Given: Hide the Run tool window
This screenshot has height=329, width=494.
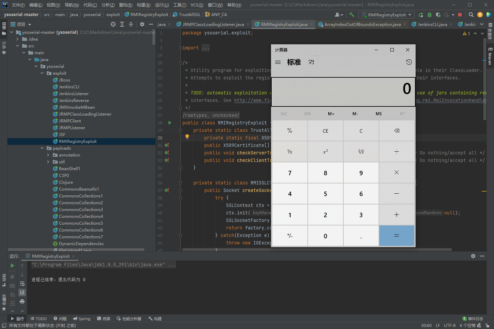Looking at the screenshot, I should point(482,256).
